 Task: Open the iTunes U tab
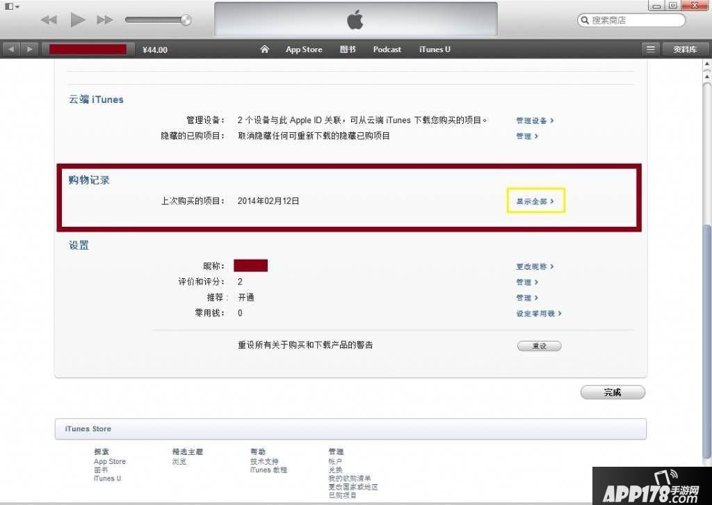[x=435, y=49]
